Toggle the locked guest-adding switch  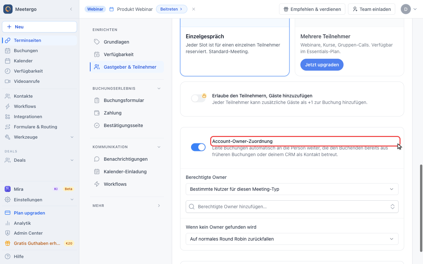tap(198, 98)
